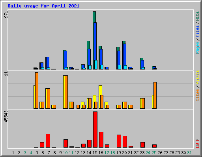Select the red KB bar for day 14
This screenshot has width=202, height=157.
[x=90, y=144]
